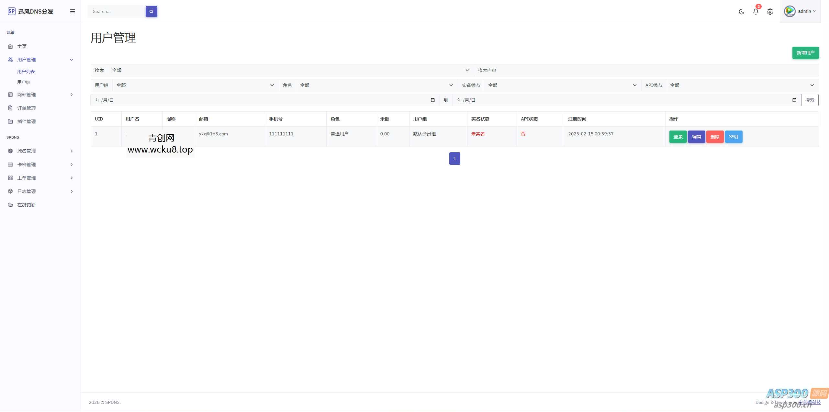Select page 1 in pagination

pos(454,158)
